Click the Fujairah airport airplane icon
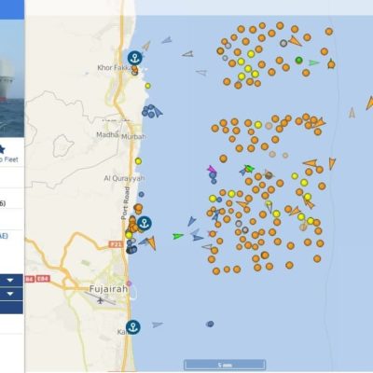373x373 pixels. (100, 300)
